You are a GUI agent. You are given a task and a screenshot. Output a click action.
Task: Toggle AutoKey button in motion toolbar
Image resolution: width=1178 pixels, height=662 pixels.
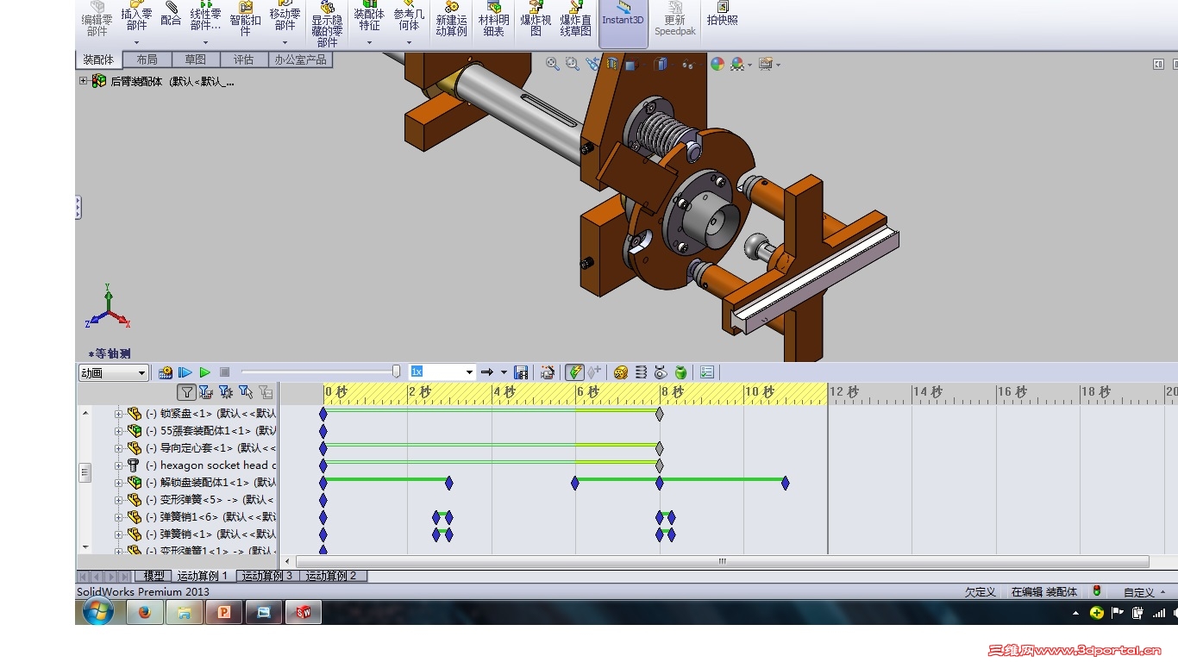(x=574, y=372)
